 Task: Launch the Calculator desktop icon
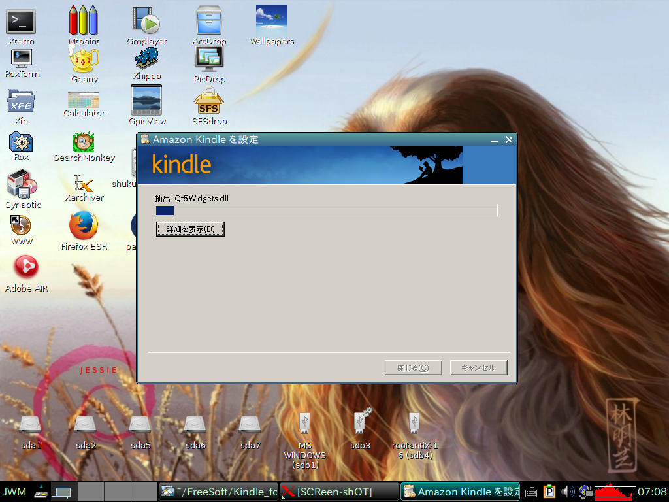point(84,99)
